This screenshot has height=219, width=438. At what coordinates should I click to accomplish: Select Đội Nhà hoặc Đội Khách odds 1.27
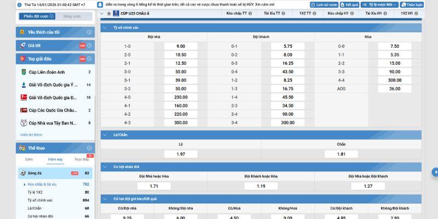(x=368, y=186)
